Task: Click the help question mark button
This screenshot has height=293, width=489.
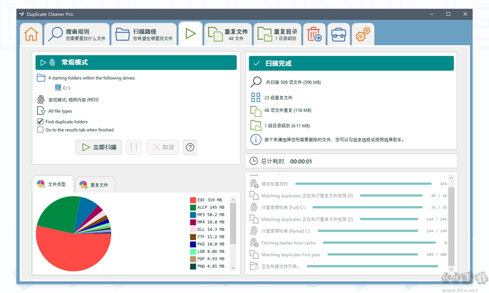Action: pos(189,147)
